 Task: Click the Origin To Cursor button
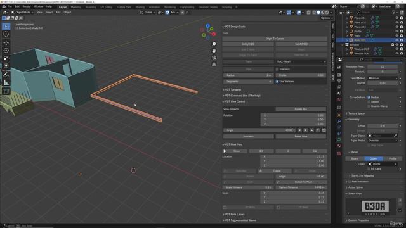(275, 39)
